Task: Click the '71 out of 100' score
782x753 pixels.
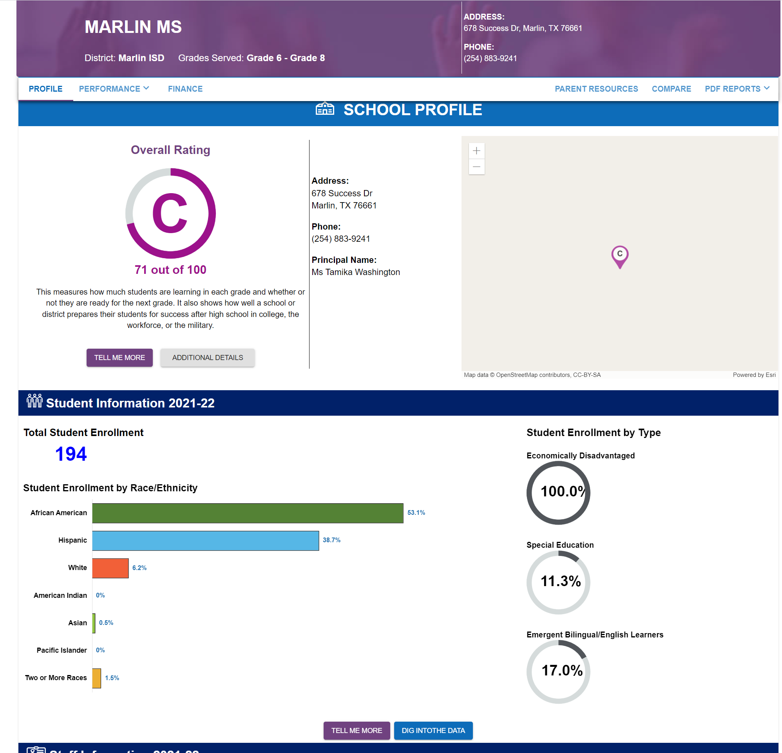Action: pos(170,270)
